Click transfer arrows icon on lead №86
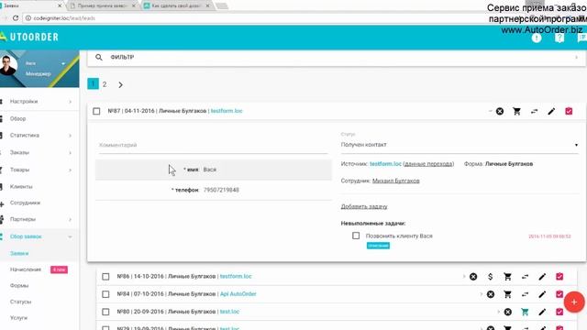587x330 pixels. 525,277
